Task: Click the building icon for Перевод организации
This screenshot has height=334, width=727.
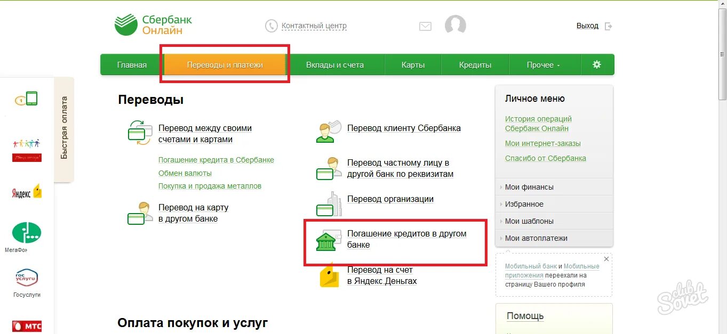Action: 329,203
